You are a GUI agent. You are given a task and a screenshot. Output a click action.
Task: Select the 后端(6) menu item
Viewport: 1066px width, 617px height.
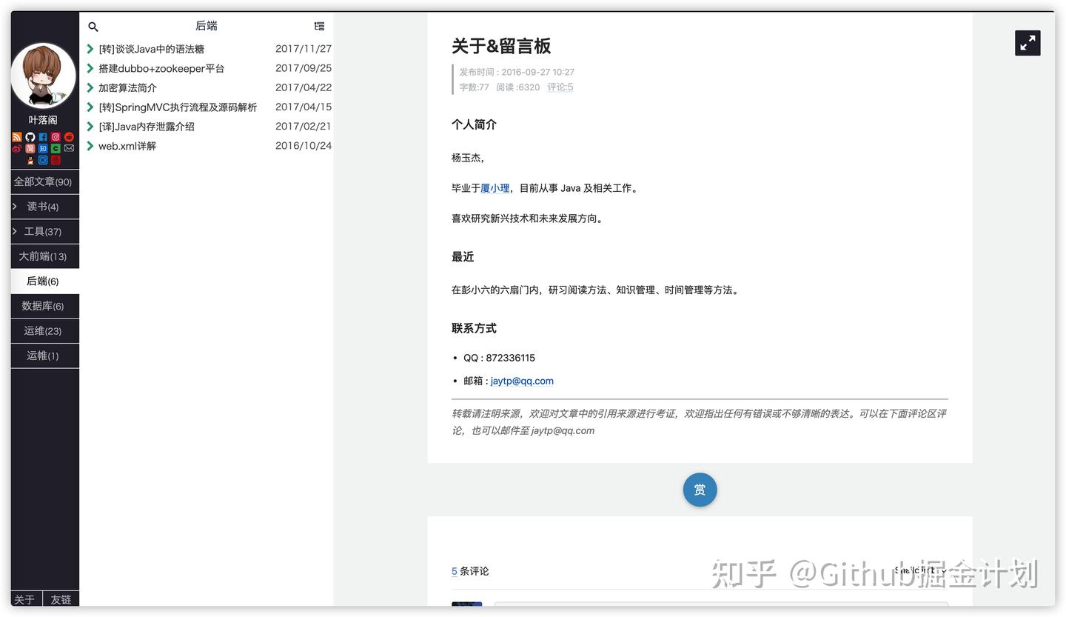tap(44, 281)
